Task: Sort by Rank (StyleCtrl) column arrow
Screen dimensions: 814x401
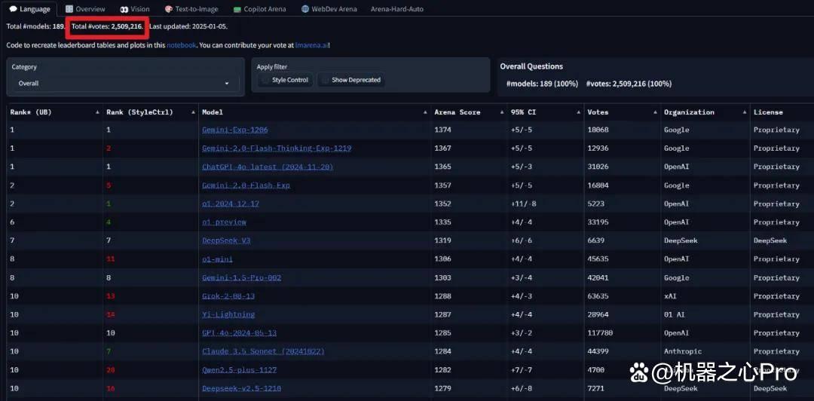Action: pos(193,112)
